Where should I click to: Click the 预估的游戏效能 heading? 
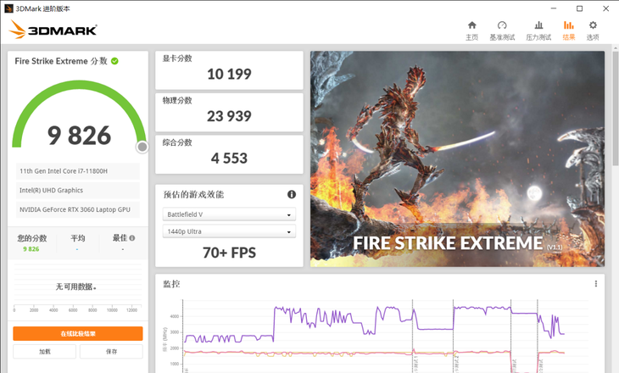pos(193,194)
